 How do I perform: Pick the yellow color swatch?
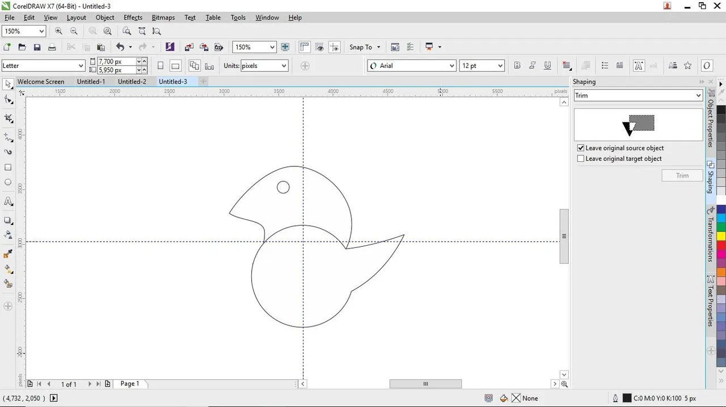tap(721, 236)
